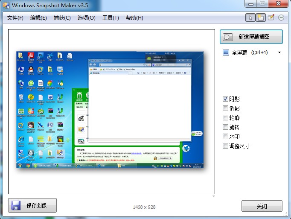Open the 选项(O) menu
Screen dimensions: 291x219
tap(86, 18)
